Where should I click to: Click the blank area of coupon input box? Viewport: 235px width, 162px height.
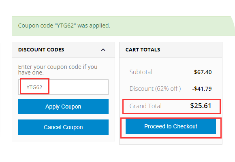pos(79,87)
